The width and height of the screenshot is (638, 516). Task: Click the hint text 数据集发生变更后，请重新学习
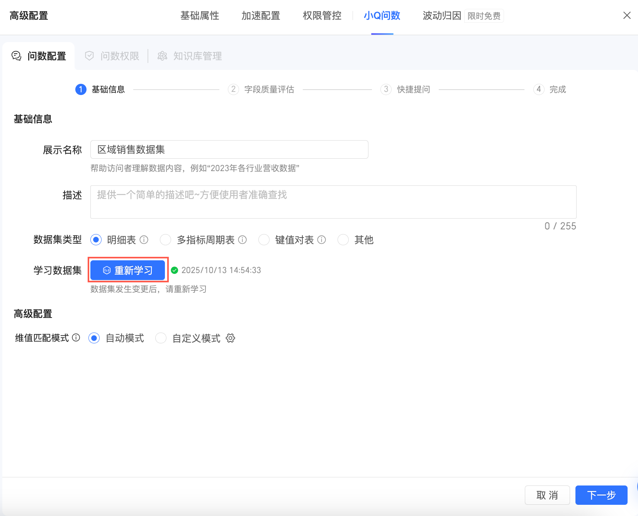tap(148, 289)
